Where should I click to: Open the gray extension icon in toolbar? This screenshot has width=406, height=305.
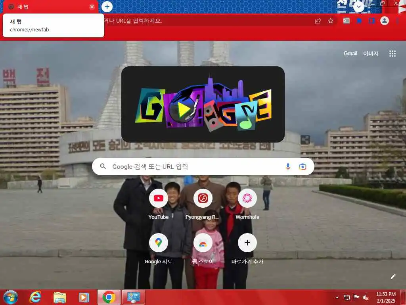[x=347, y=21]
